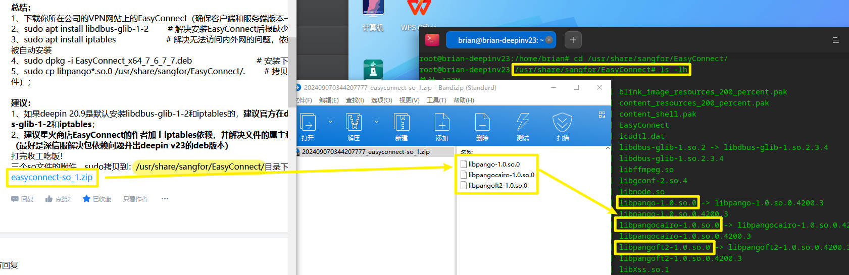
Task: Click file icon beside libpangocairo-1.0.so.0 in Bandizip
Action: click(x=464, y=175)
